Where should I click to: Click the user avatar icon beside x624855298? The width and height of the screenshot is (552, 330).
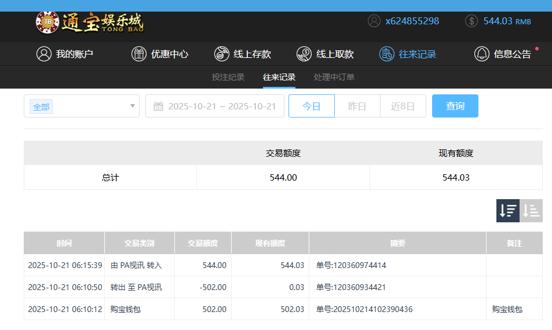(374, 21)
